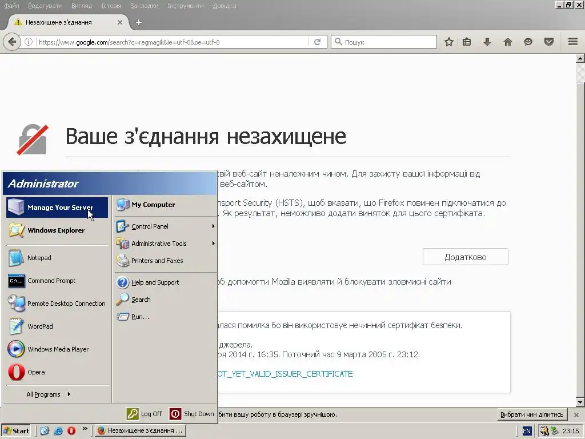
Task: Click Show Desktop quick launch icon
Action: (45, 430)
